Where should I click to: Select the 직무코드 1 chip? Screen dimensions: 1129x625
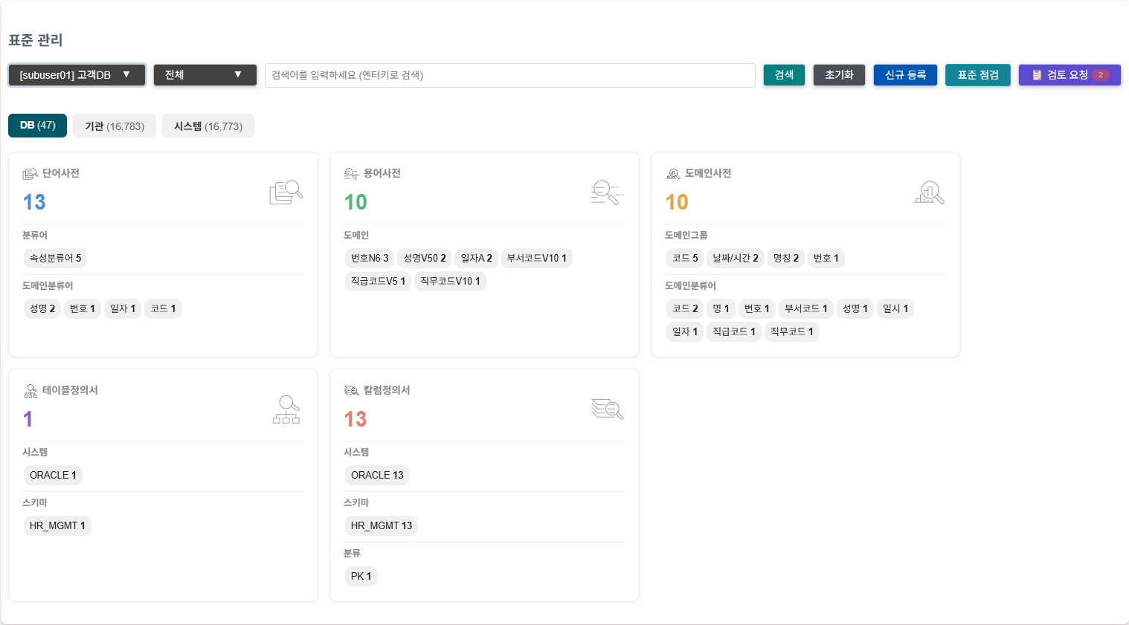[792, 331]
